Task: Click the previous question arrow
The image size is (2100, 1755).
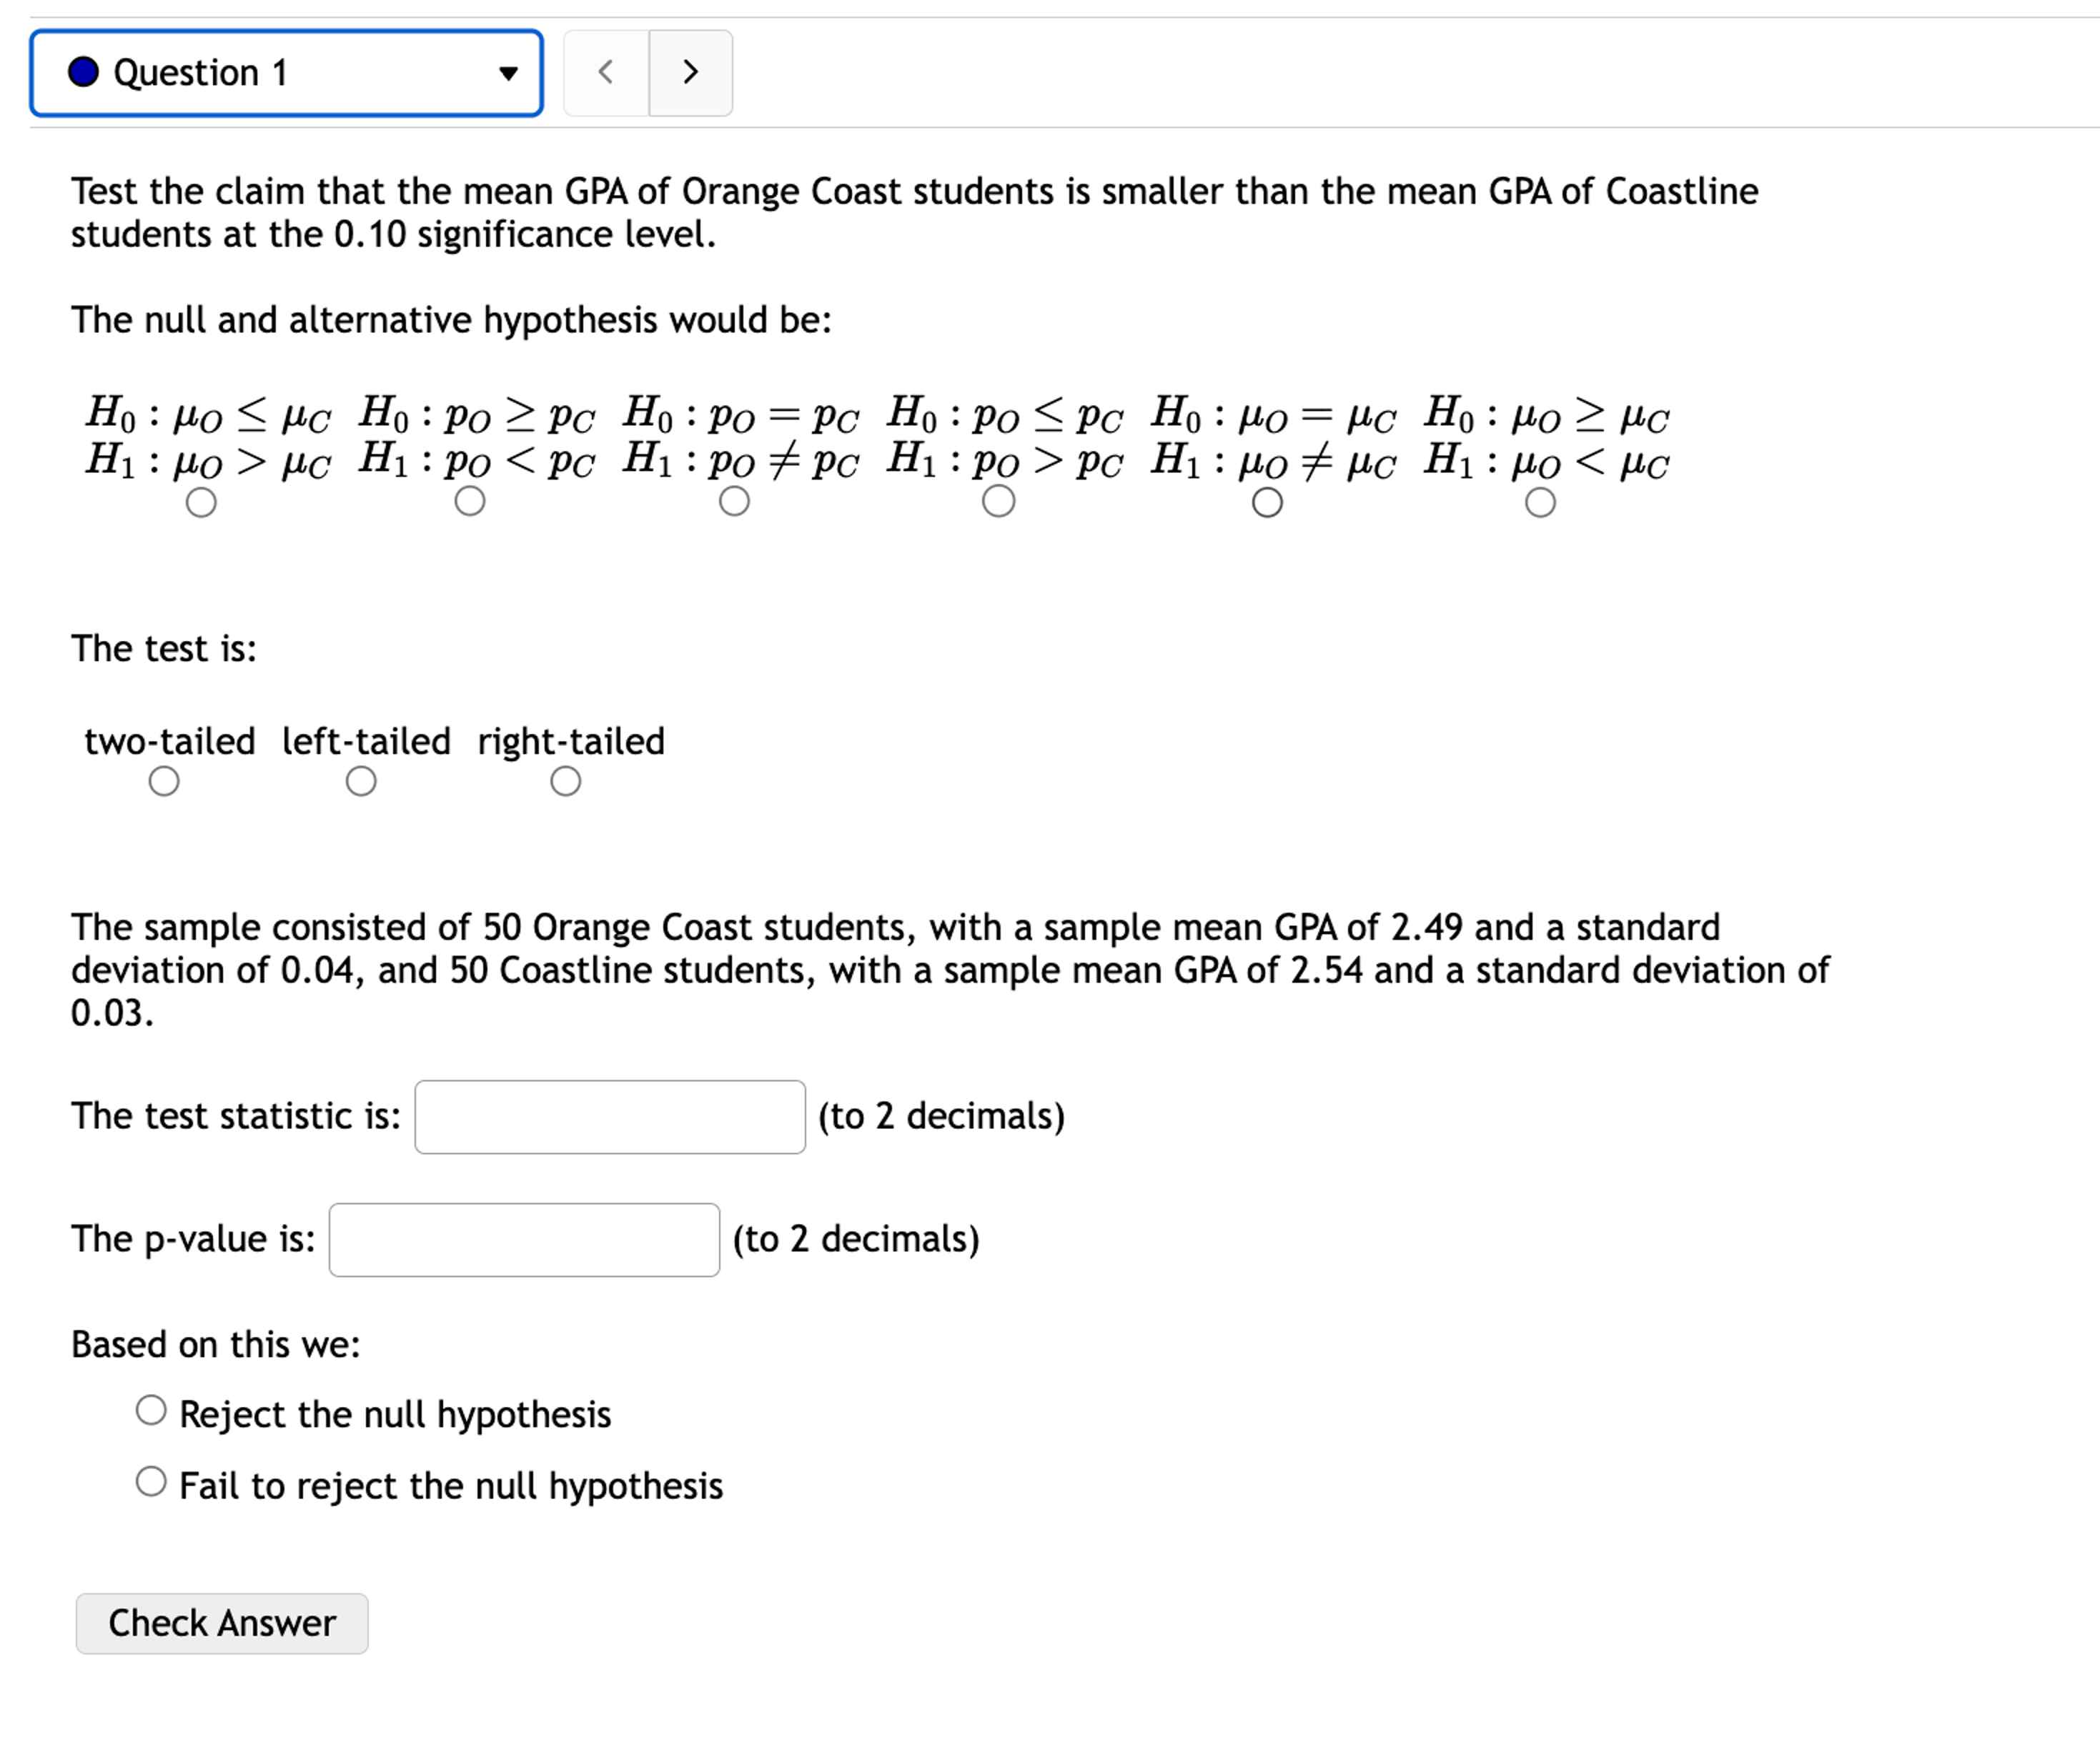Action: click(607, 72)
